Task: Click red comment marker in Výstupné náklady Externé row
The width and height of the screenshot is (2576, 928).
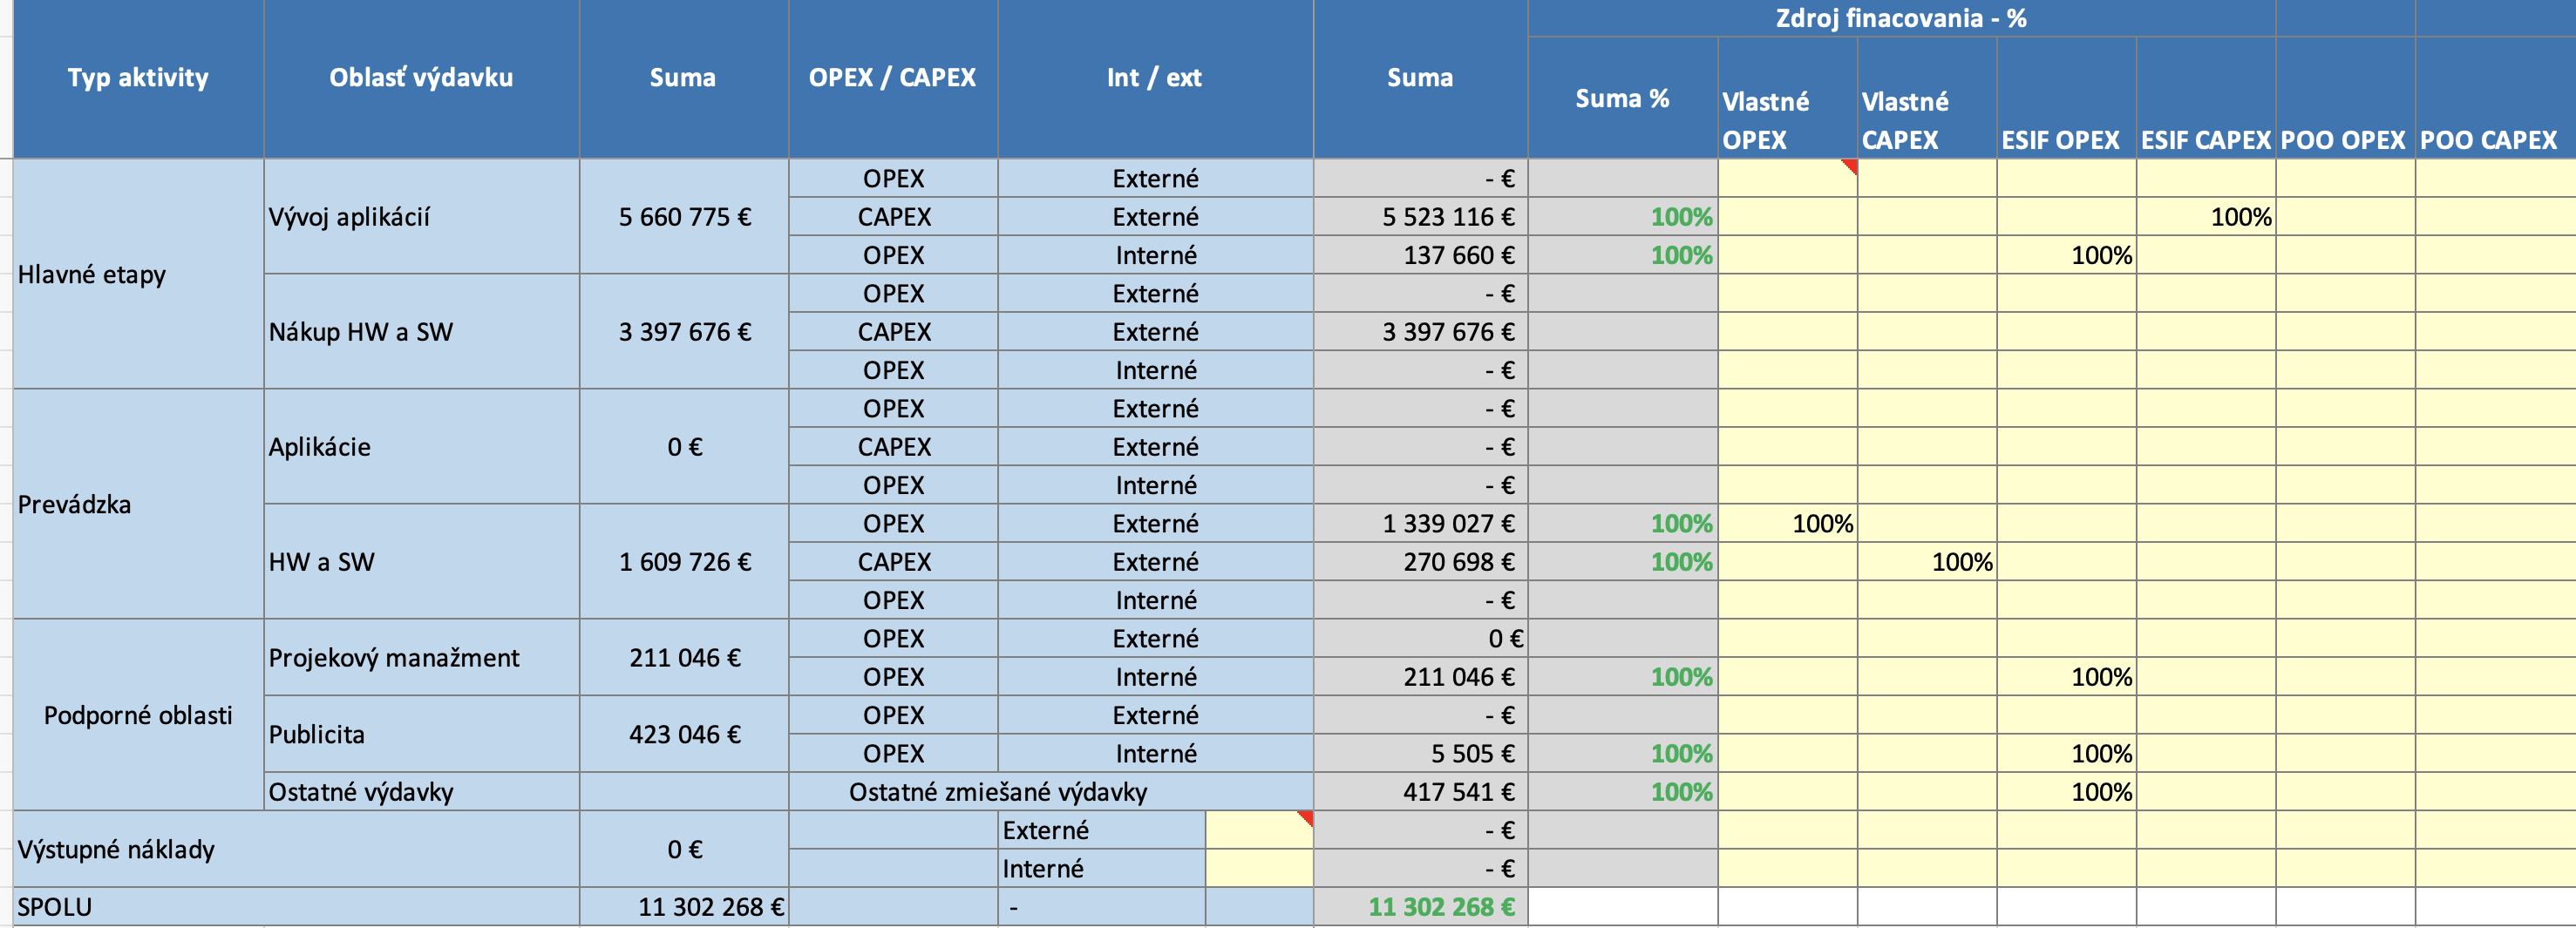Action: click(1305, 818)
